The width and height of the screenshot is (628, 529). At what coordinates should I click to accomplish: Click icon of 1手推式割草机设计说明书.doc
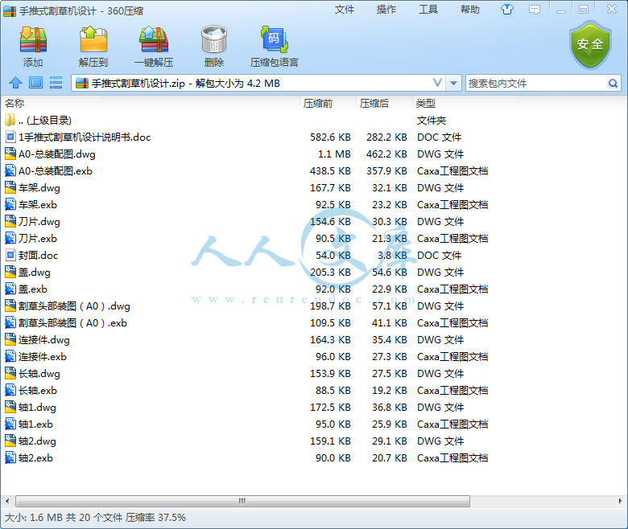(10, 137)
